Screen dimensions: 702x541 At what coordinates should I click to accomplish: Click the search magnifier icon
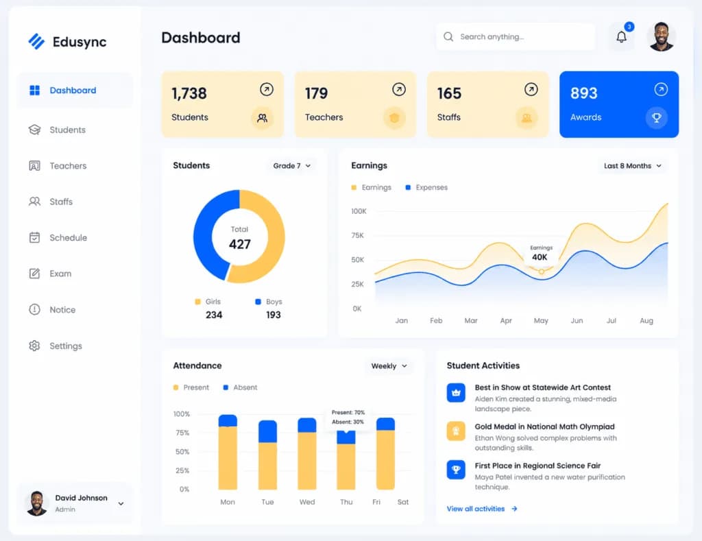tap(448, 37)
